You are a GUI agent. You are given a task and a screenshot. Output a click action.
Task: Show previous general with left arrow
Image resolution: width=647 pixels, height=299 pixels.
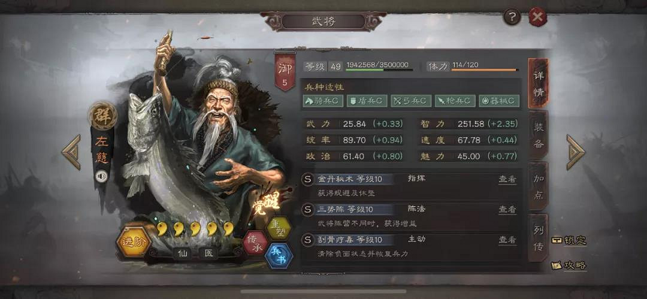[71, 152]
